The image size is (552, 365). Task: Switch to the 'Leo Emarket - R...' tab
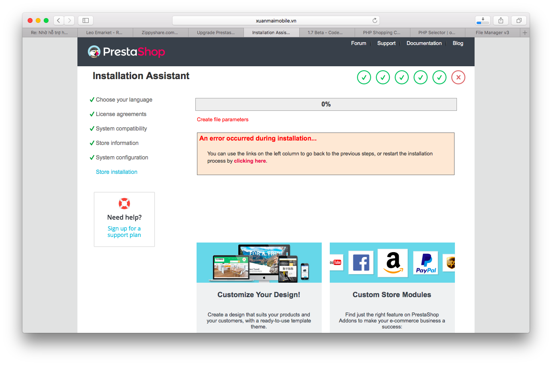(105, 33)
